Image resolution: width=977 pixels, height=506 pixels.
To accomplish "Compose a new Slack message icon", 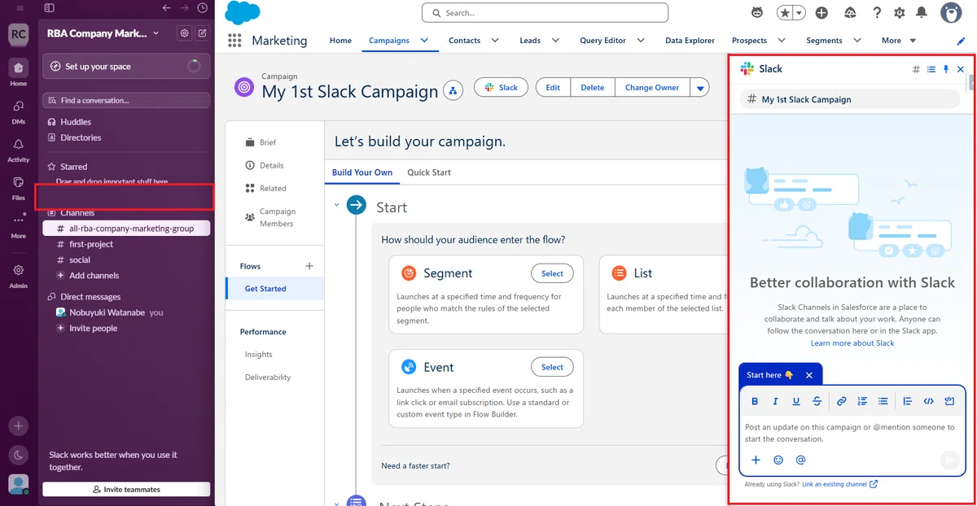I will click(x=202, y=33).
